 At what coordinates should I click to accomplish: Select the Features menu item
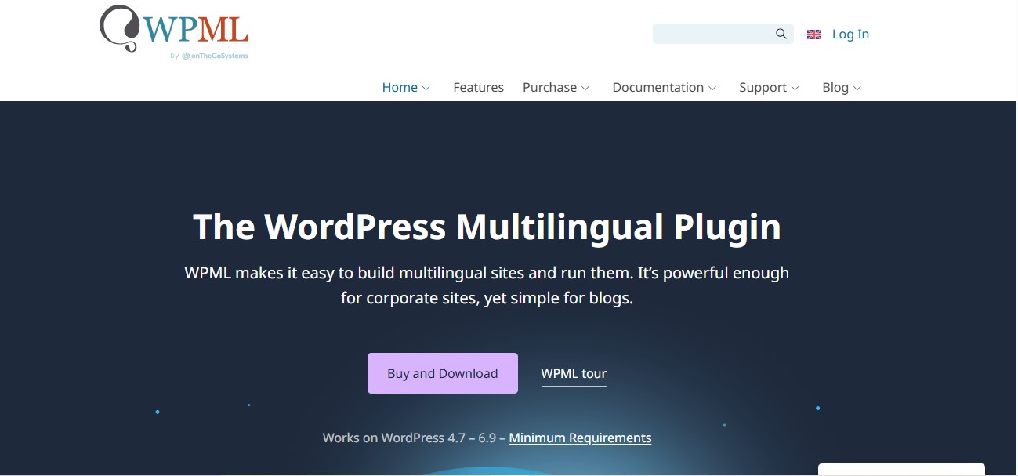[x=478, y=87]
